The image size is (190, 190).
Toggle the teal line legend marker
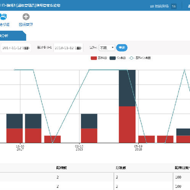pos(132,58)
